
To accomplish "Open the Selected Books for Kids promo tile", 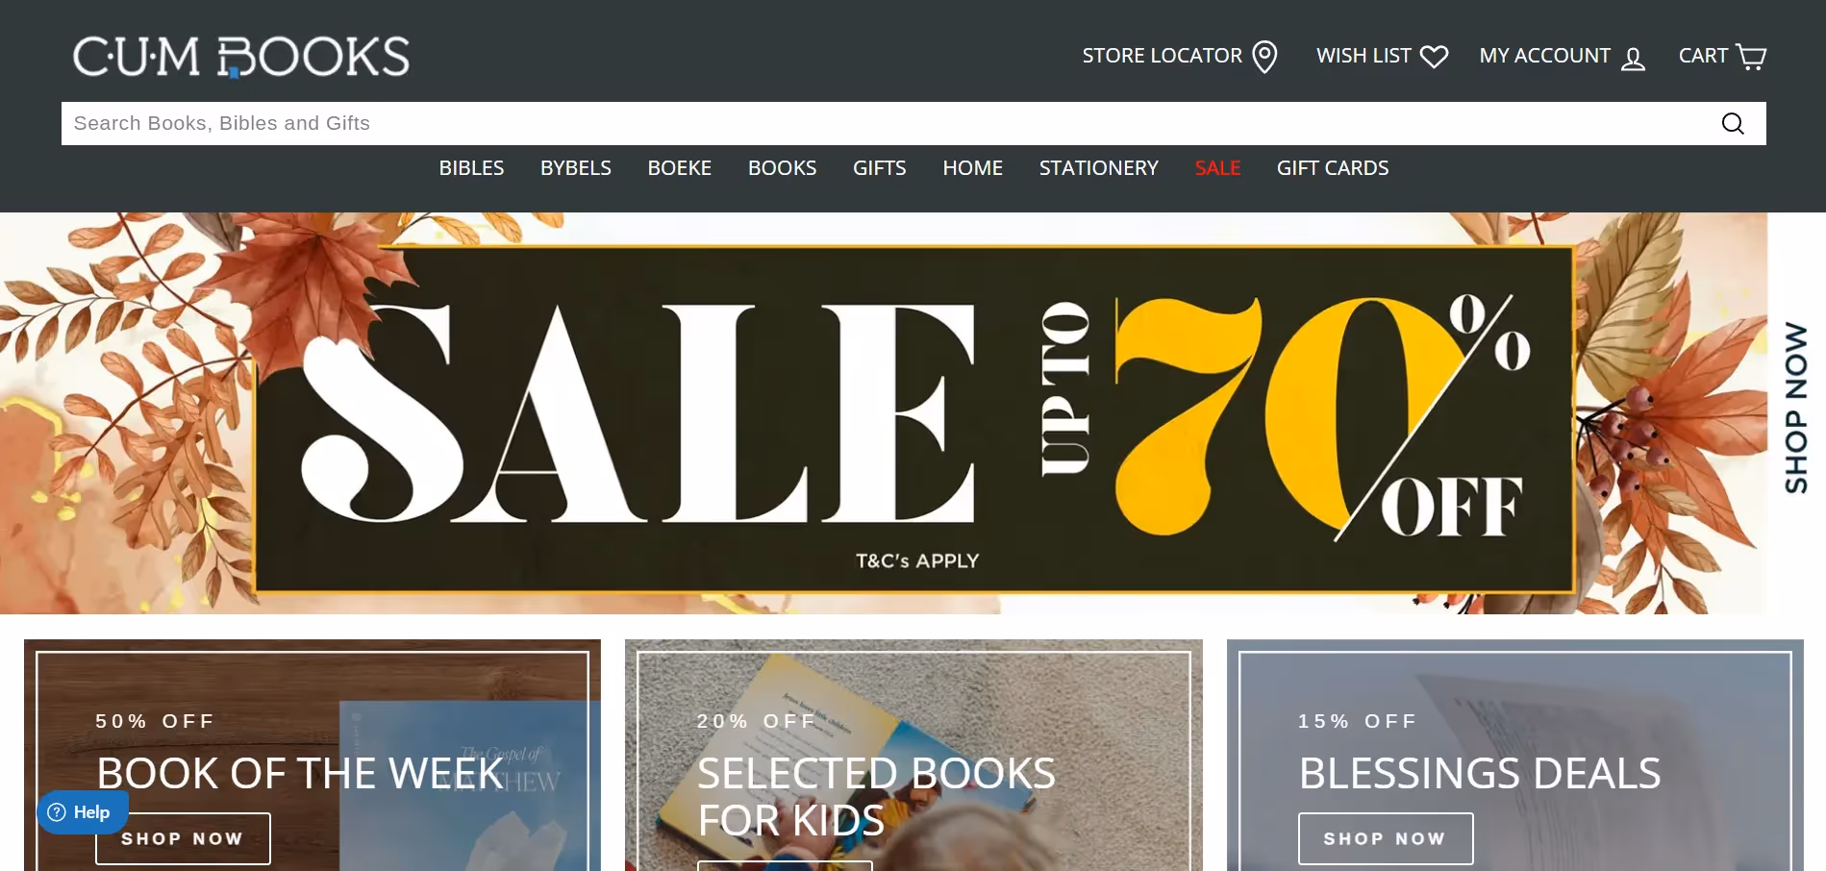I will 913,756.
